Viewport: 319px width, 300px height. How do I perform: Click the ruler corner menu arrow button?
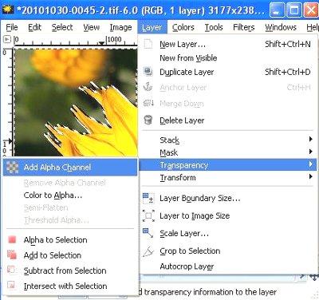click(x=6, y=39)
